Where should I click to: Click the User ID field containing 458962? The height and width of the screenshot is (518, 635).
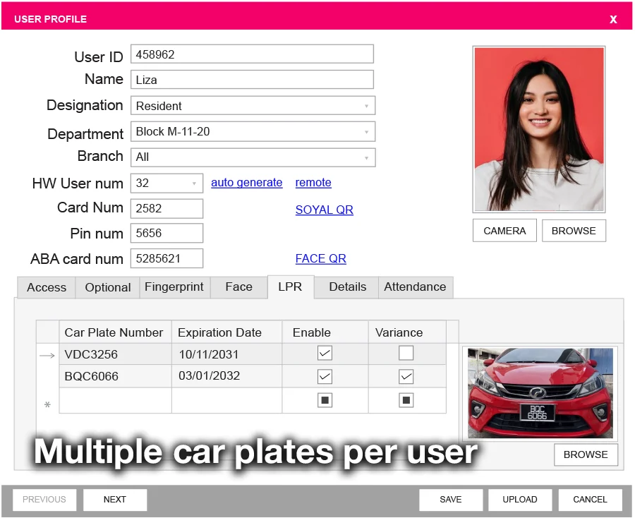pos(252,54)
